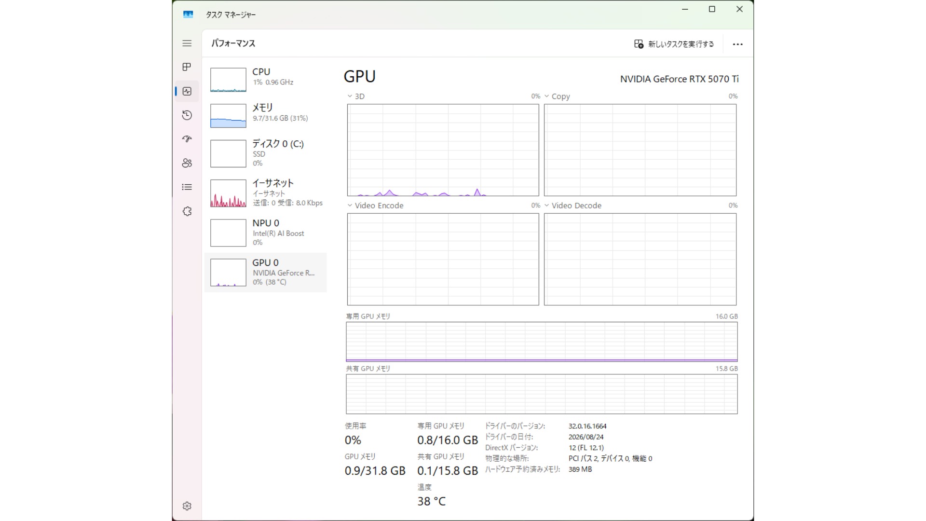The image size is (926, 521).
Task: Select the GPU 0 NVIDIA GeForce entry
Action: 265,272
